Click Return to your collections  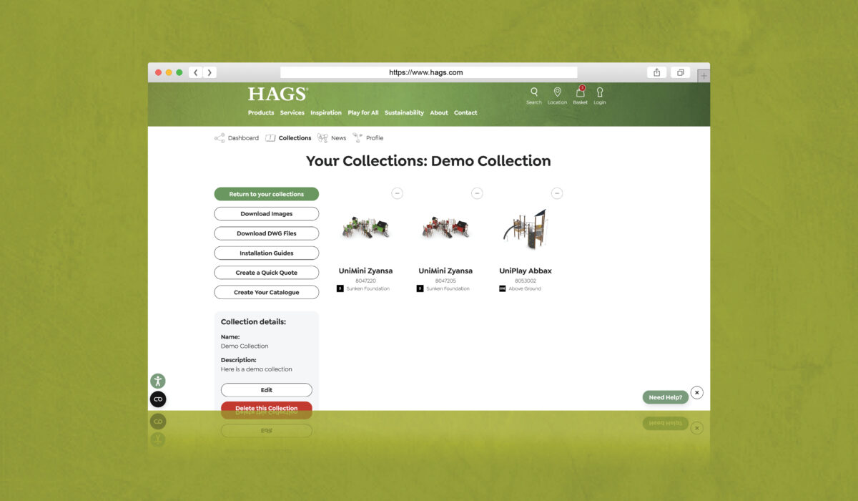coord(267,194)
